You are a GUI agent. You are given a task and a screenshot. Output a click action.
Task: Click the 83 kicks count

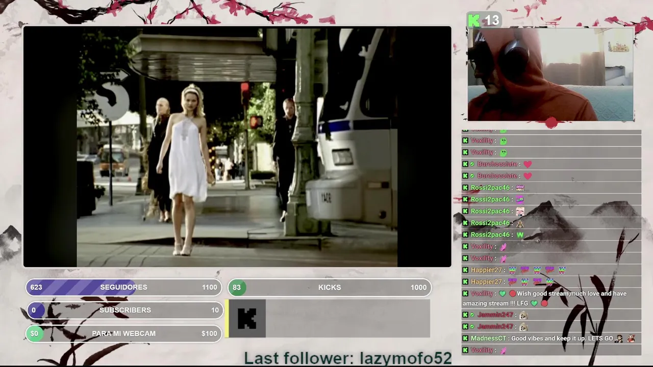(x=237, y=287)
